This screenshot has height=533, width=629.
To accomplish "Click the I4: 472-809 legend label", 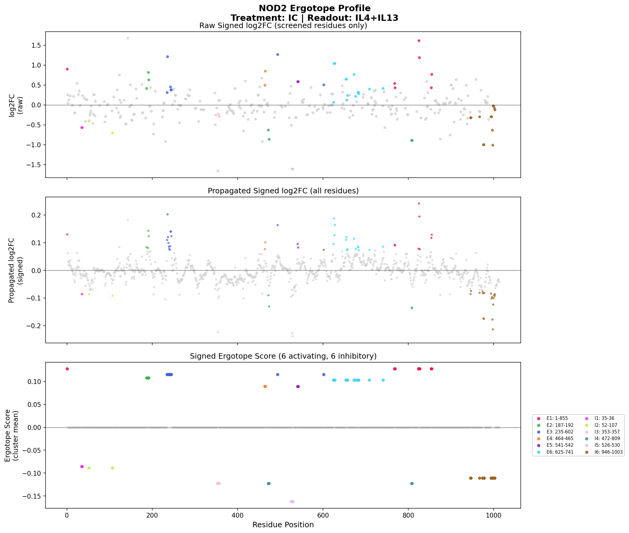I will coord(607,438).
